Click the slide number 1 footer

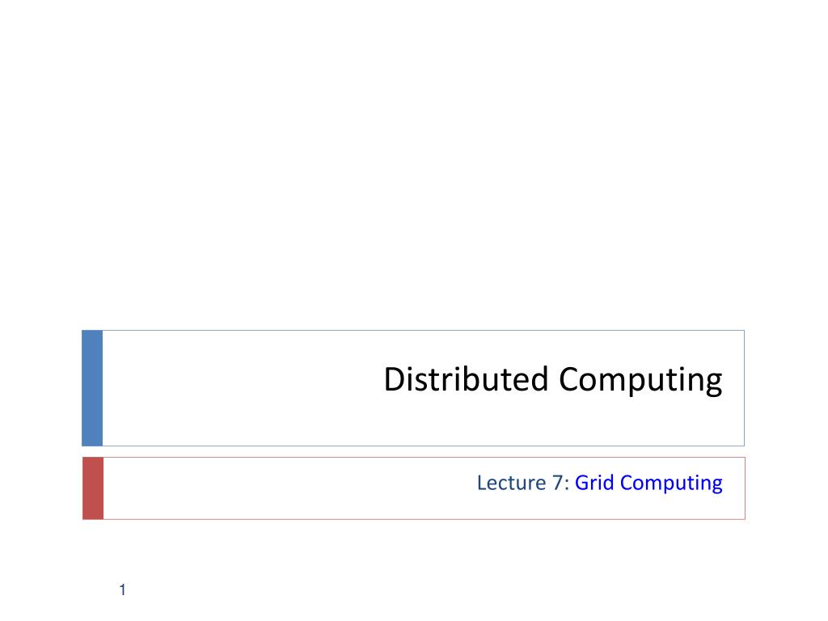pyautogui.click(x=123, y=589)
